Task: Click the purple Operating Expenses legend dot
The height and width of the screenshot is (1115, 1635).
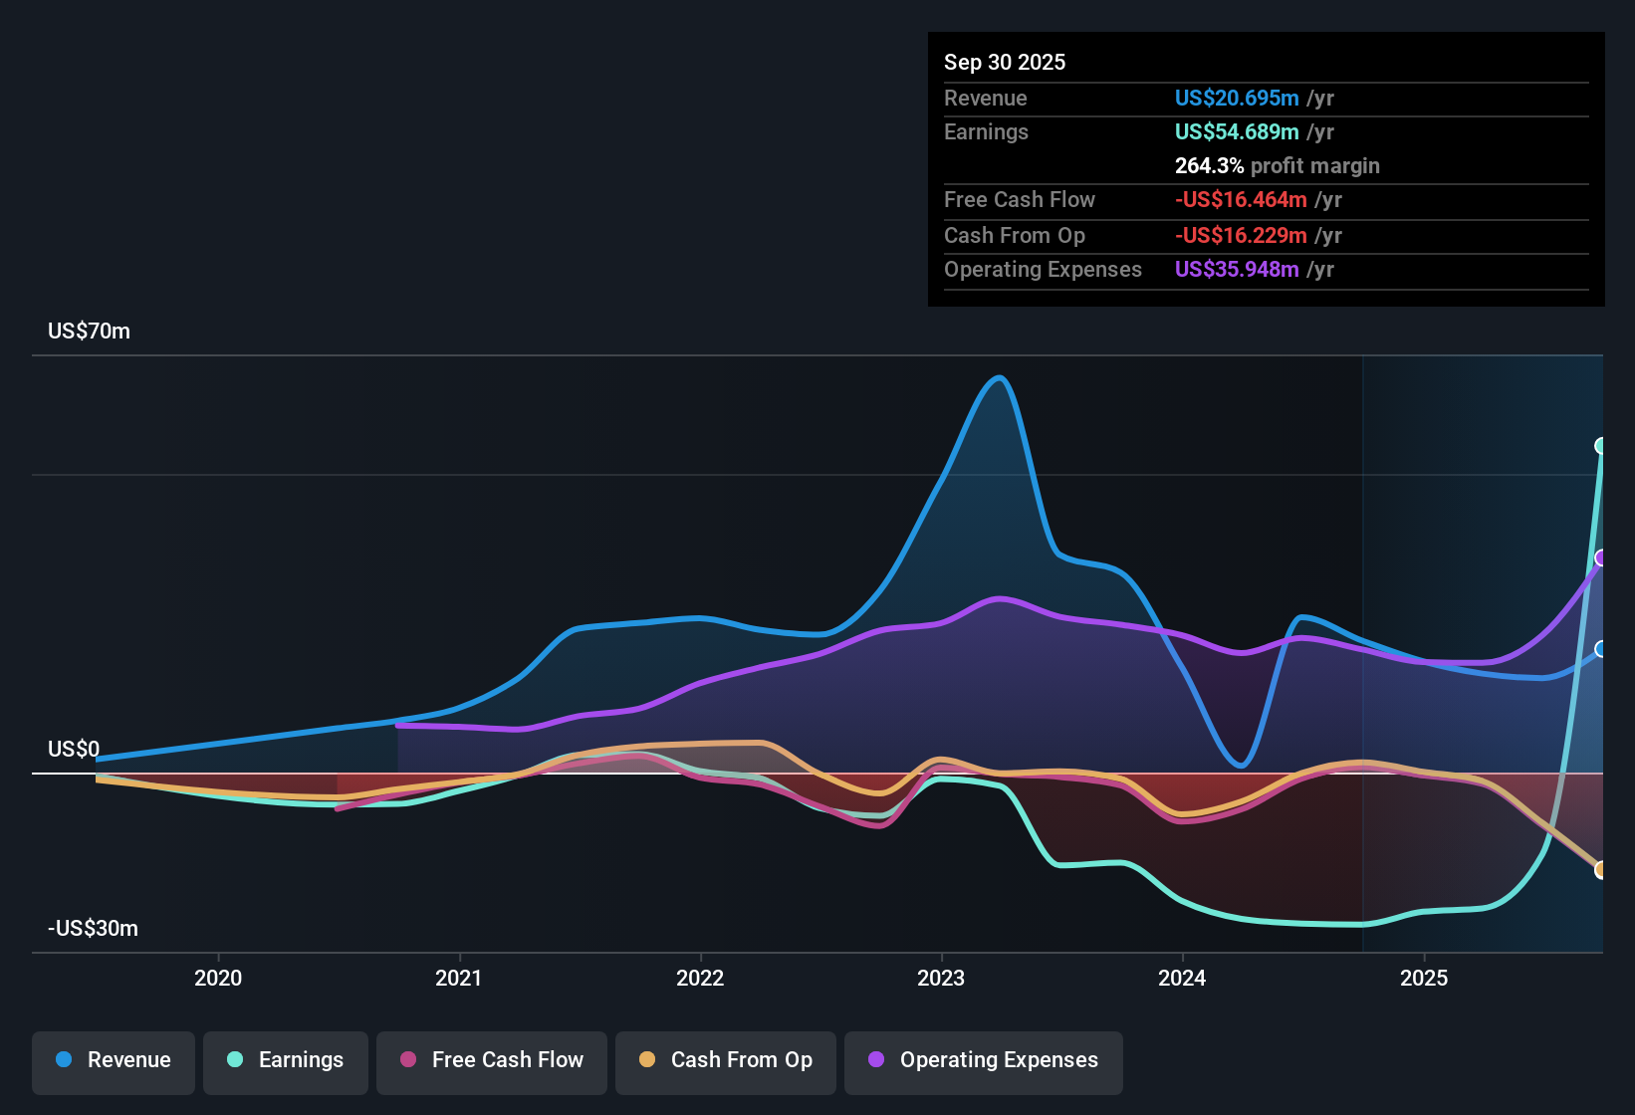Action: pos(876,1060)
